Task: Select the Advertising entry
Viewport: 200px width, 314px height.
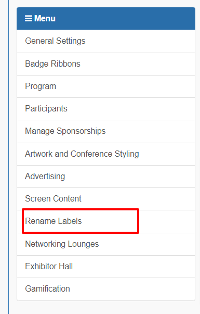Action: 106,177
